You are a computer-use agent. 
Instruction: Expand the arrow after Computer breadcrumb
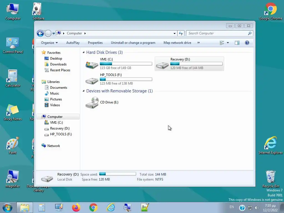(x=85, y=33)
